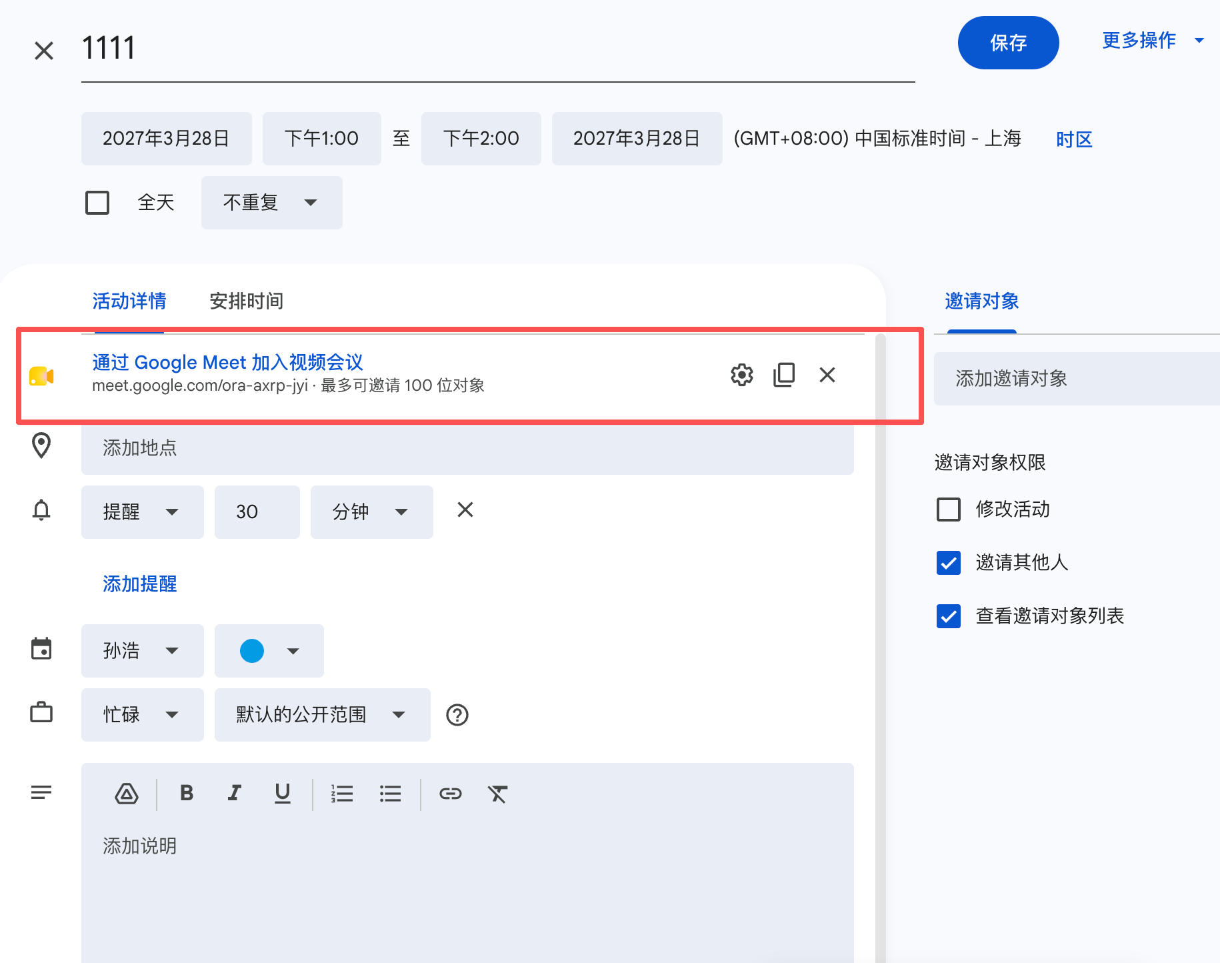Enable the 全天 all-day checkbox
1220x963 pixels.
[97, 203]
